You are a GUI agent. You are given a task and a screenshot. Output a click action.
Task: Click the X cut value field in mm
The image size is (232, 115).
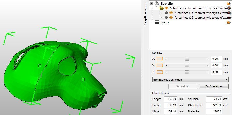point(216,59)
